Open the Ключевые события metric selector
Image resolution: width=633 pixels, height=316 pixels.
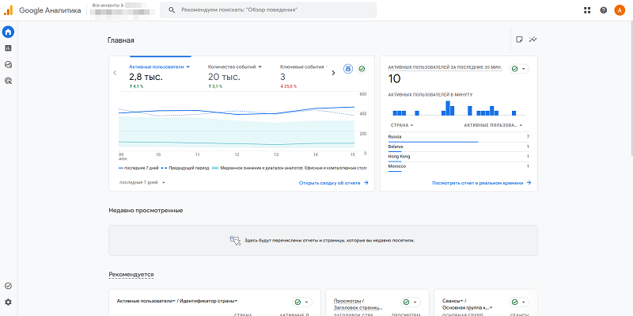[x=304, y=67]
